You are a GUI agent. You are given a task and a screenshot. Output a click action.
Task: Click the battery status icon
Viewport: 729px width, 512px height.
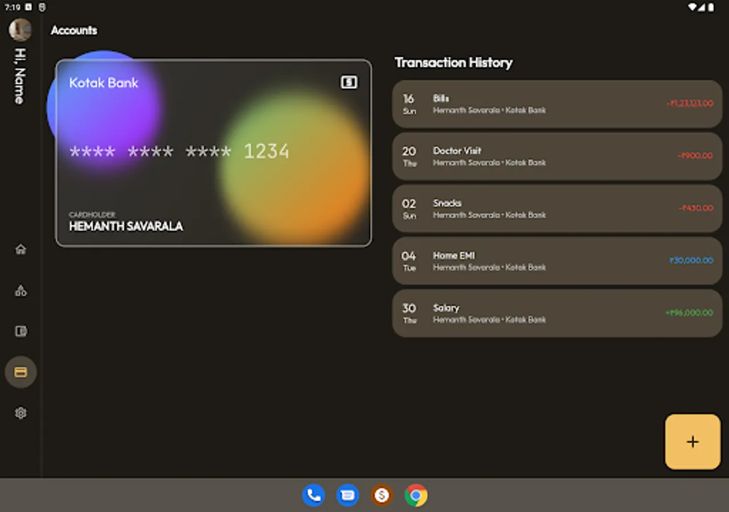(711, 7)
